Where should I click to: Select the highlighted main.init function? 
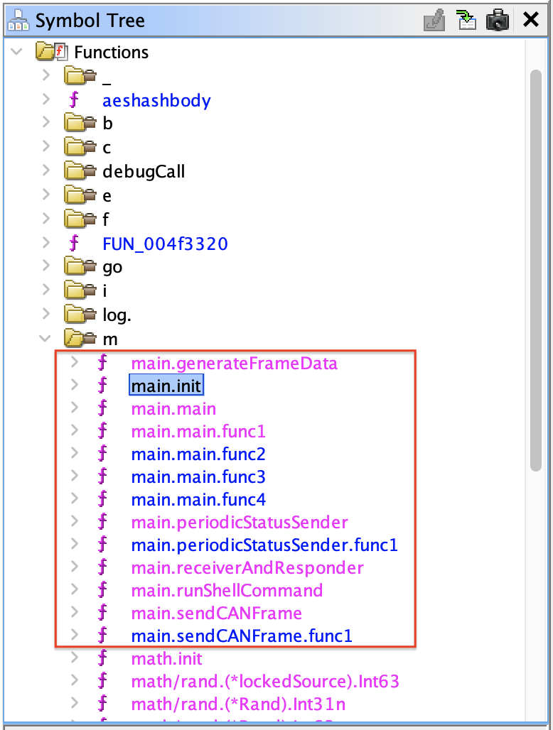pos(166,386)
